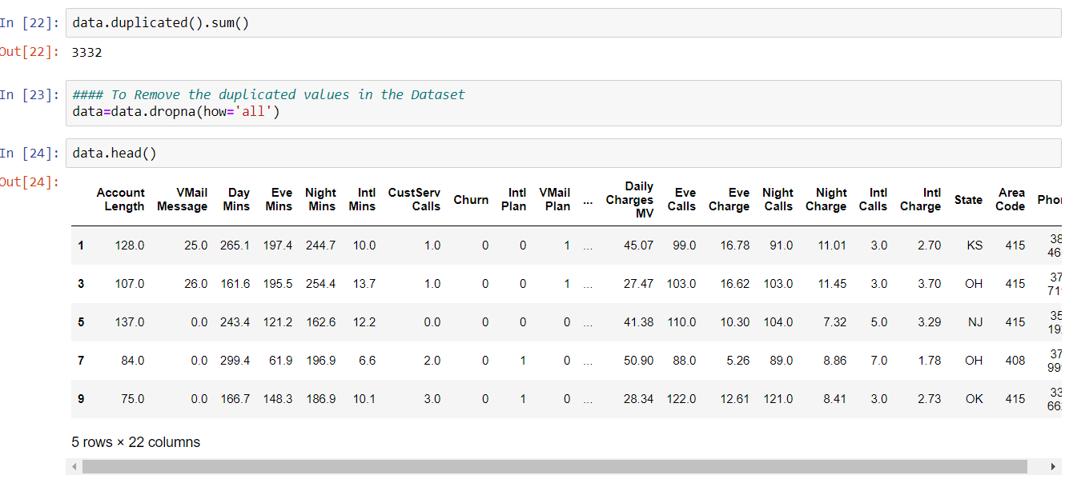Click the VMail Plan column header
The width and height of the screenshot is (1073, 483).
(x=555, y=199)
